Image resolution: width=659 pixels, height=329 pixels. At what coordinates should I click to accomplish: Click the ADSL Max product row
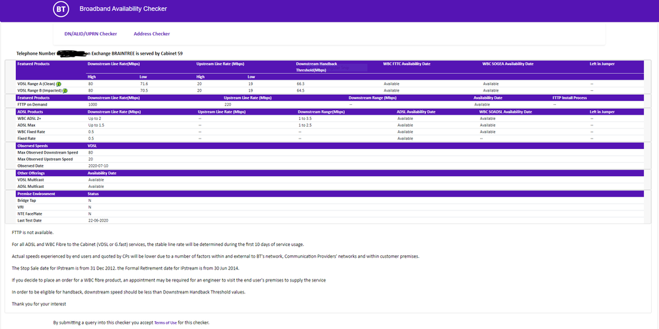pos(27,125)
